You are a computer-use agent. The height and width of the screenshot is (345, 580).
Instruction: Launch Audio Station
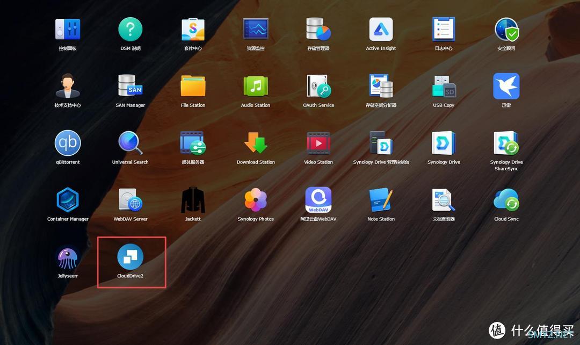pos(256,86)
